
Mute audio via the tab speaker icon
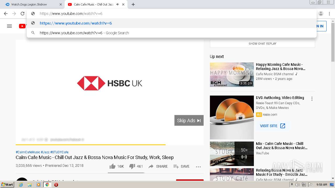118,4
